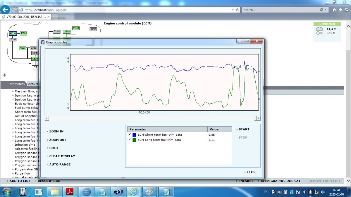Click the blue information icon
351x197 pixels.
point(4,75)
